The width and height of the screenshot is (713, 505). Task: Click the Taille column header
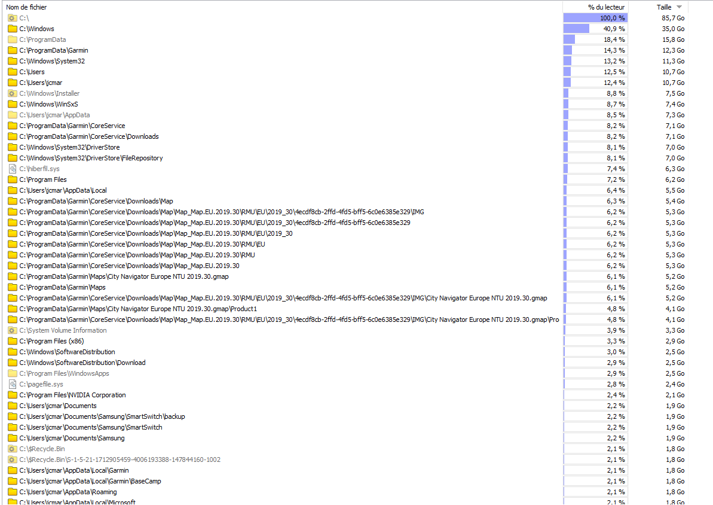tap(659, 7)
